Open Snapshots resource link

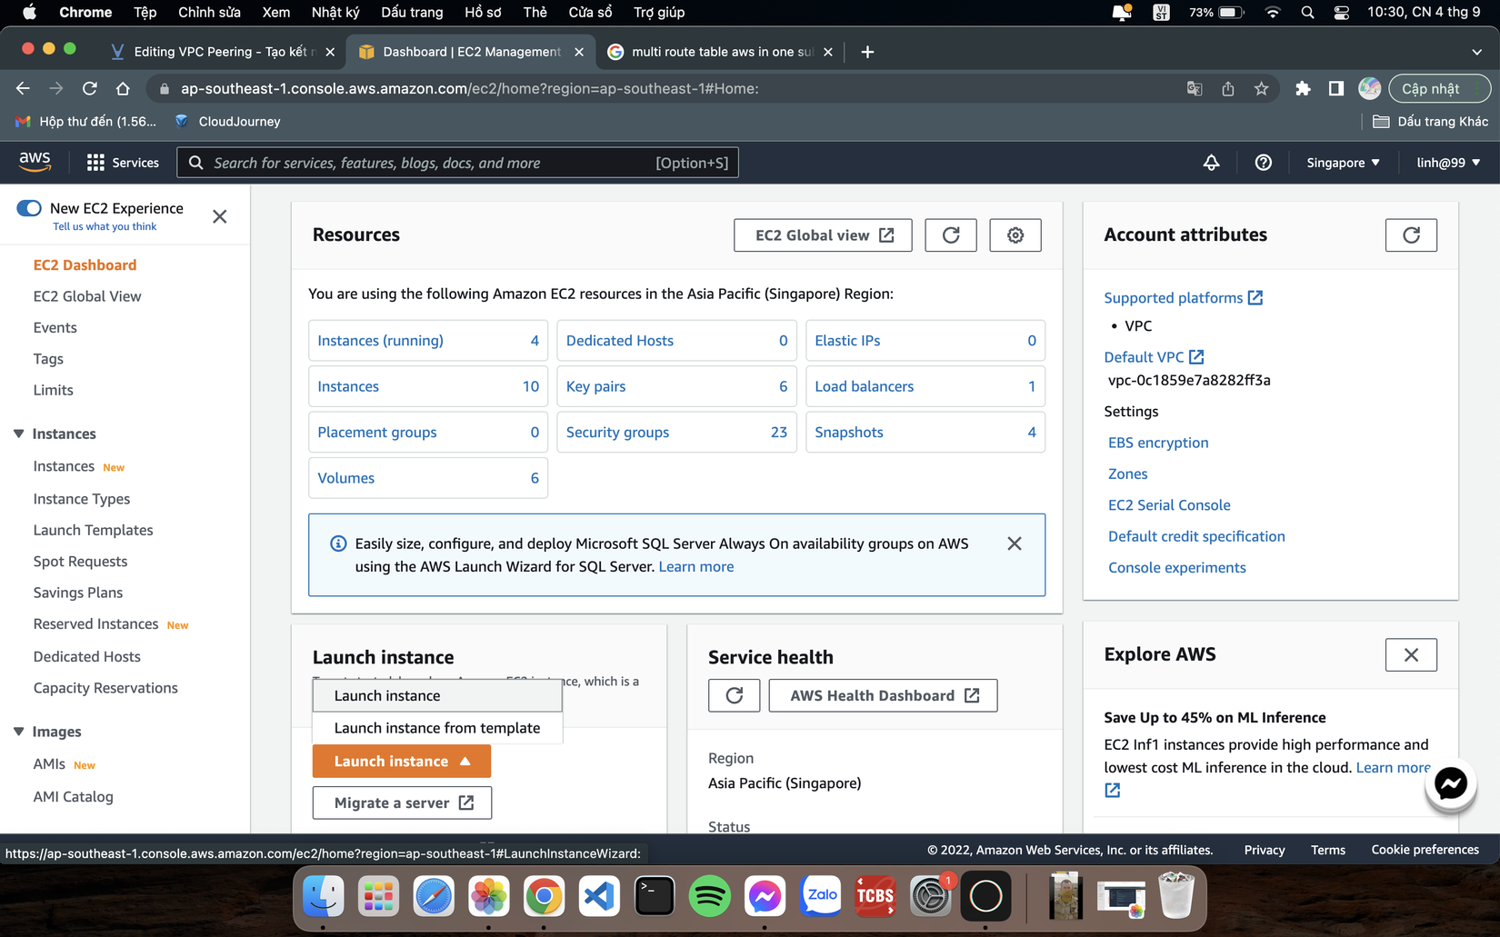click(x=848, y=432)
